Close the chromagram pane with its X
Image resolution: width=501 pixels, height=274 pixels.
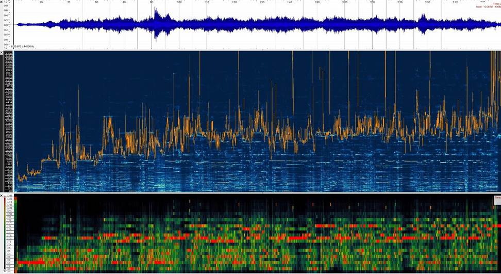(2, 196)
